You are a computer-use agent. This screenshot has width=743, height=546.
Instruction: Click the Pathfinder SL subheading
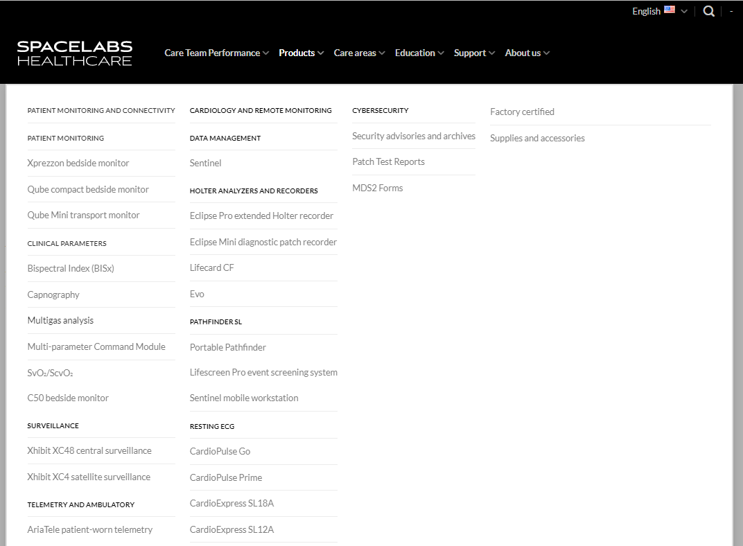216,322
